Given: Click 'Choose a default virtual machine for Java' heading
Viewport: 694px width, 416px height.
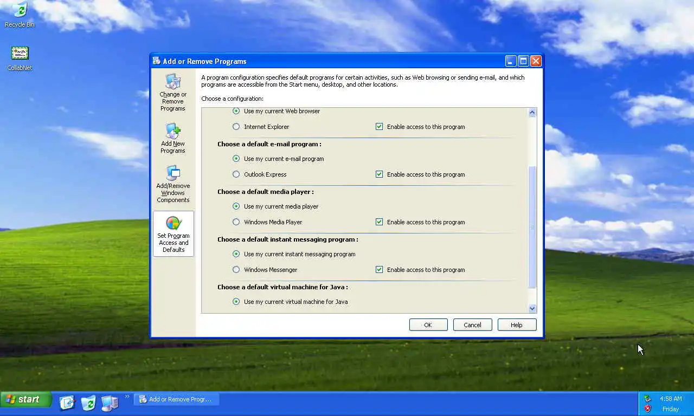Looking at the screenshot, I should [x=282, y=287].
